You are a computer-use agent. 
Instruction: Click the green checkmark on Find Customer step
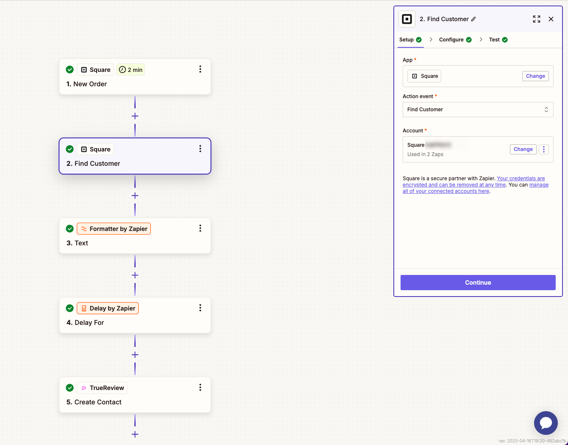pos(70,149)
